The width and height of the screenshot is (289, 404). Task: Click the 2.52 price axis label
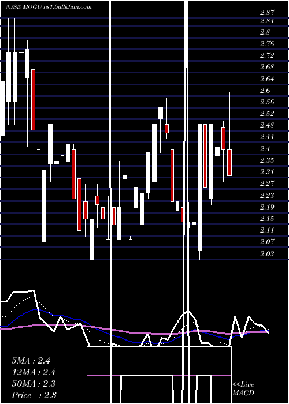point(267,114)
